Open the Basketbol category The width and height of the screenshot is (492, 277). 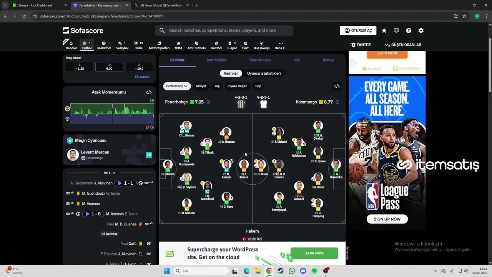pos(104,45)
